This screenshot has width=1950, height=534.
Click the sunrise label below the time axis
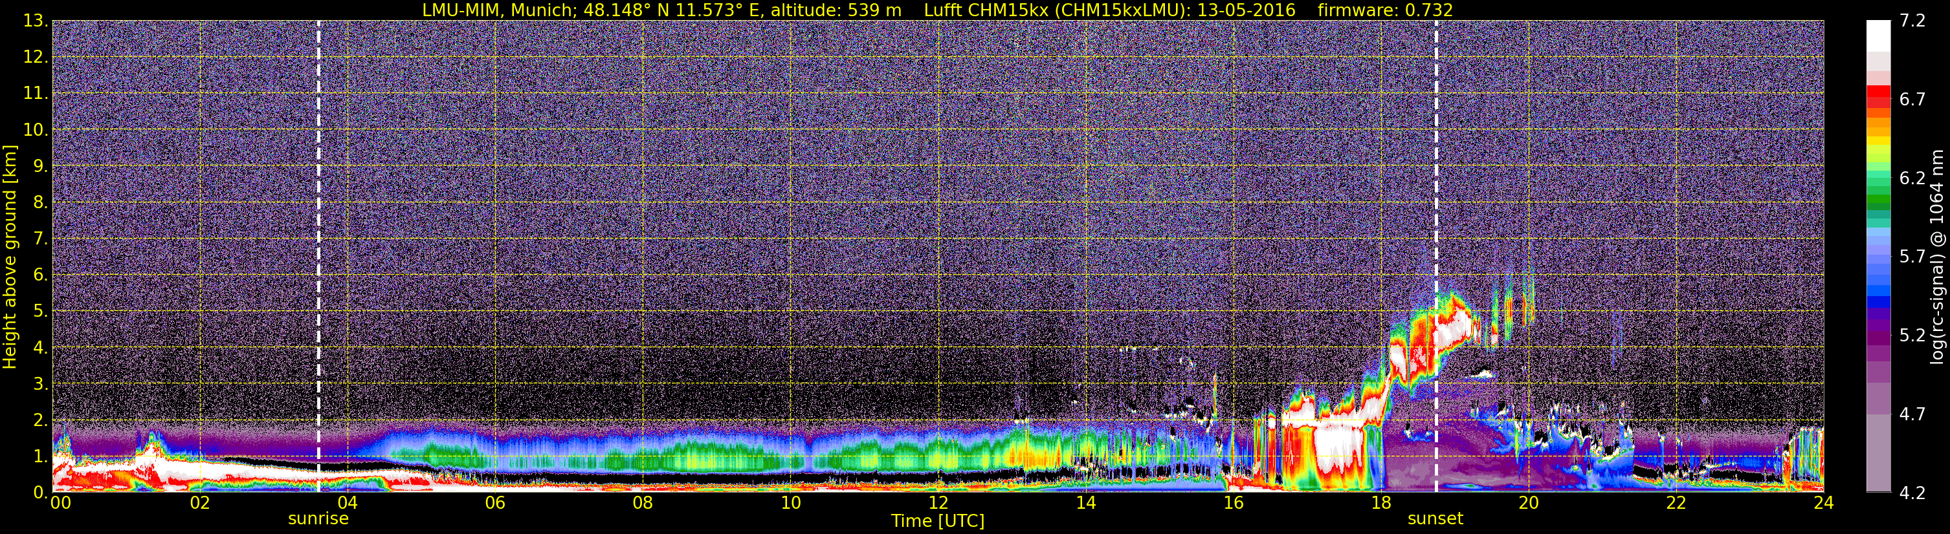click(x=318, y=519)
